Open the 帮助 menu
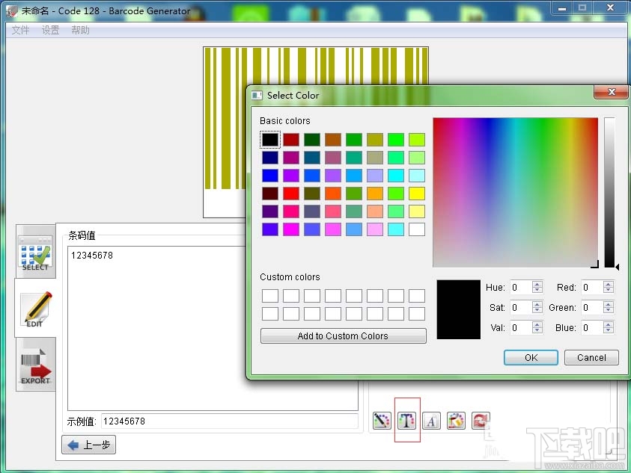This screenshot has height=473, width=631. pos(80,31)
